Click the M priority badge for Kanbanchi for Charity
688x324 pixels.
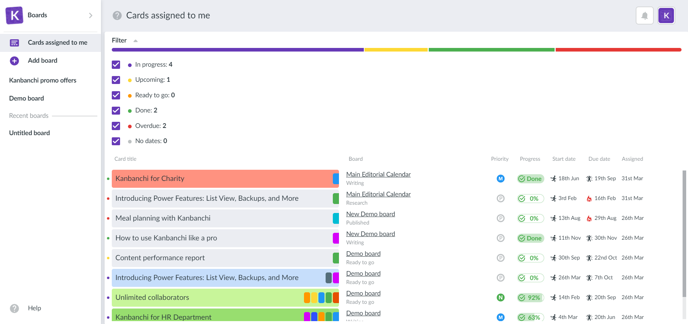pyautogui.click(x=500, y=179)
